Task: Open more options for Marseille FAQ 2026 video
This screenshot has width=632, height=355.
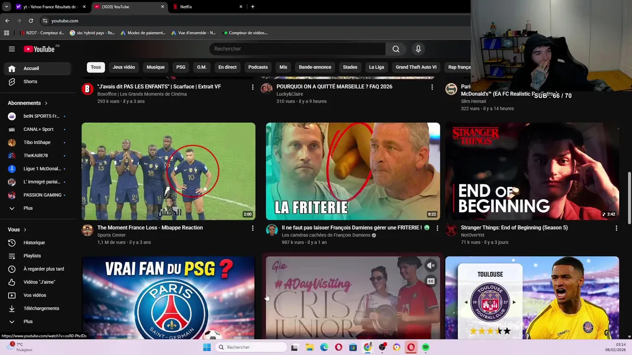Action: pos(432,87)
